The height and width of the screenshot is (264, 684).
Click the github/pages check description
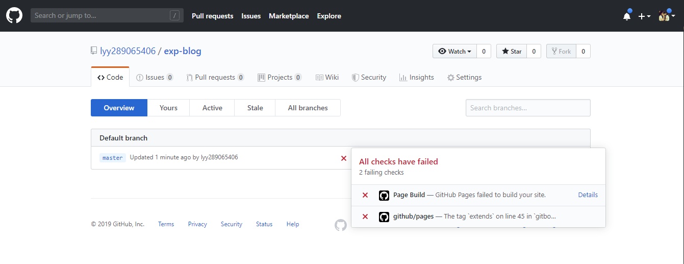coord(500,217)
